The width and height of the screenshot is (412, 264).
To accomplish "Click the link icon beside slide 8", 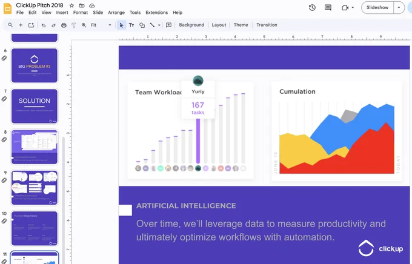I will click(4, 140).
